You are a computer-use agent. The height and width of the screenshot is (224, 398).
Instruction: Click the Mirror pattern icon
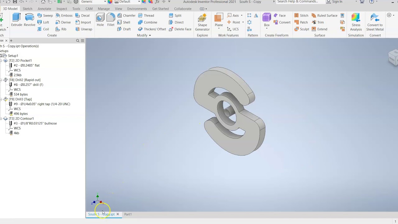(256, 16)
